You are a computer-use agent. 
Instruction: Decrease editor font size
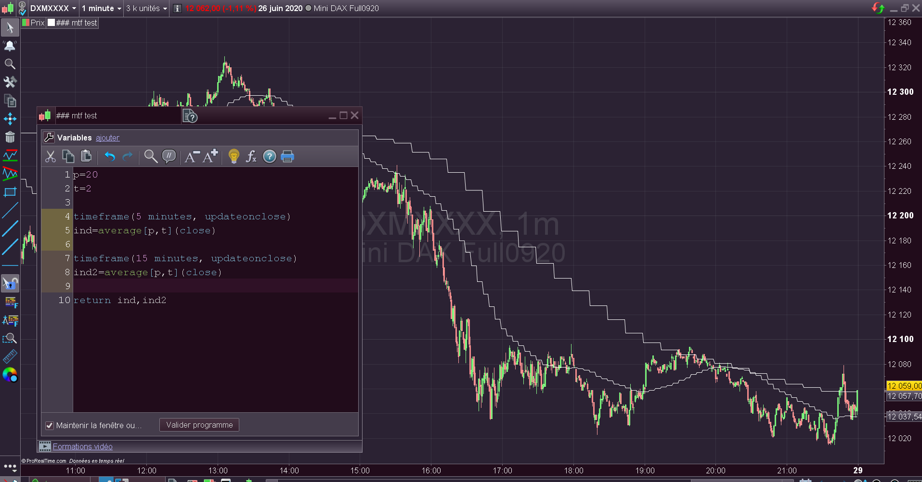[192, 156]
